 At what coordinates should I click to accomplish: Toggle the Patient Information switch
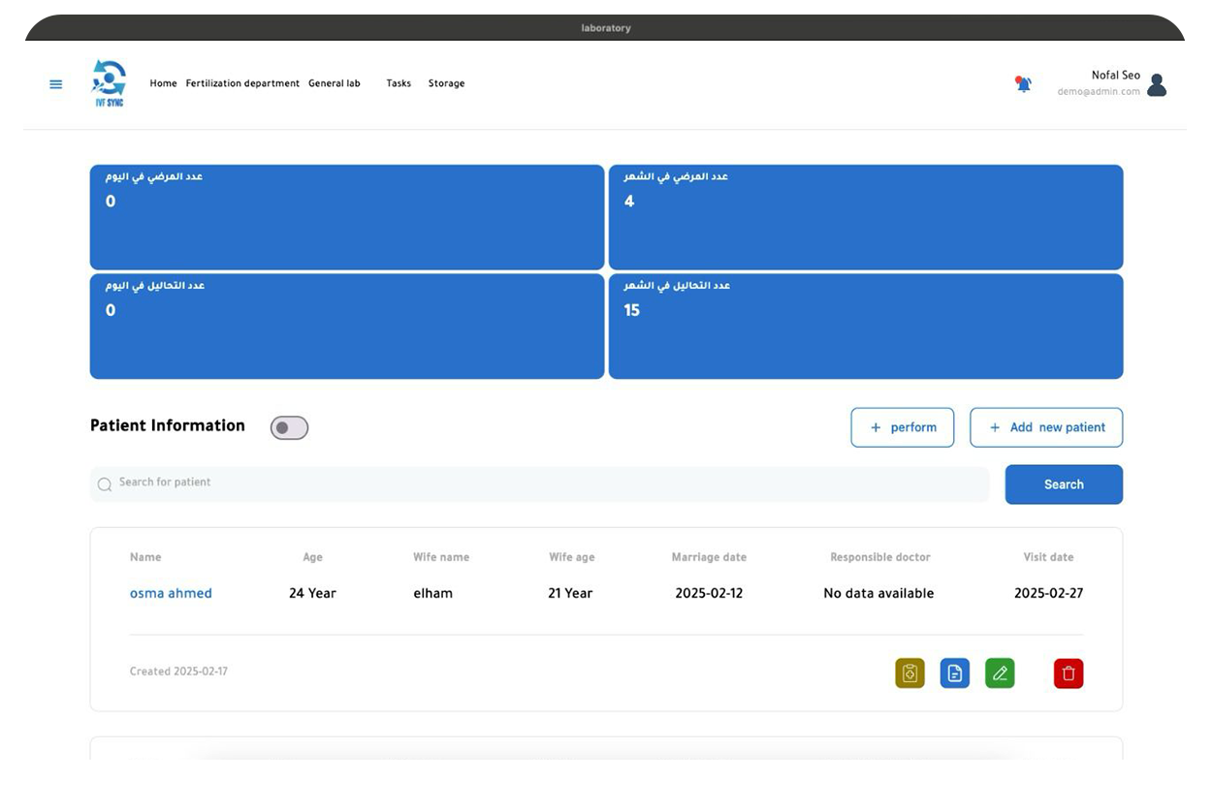click(289, 428)
